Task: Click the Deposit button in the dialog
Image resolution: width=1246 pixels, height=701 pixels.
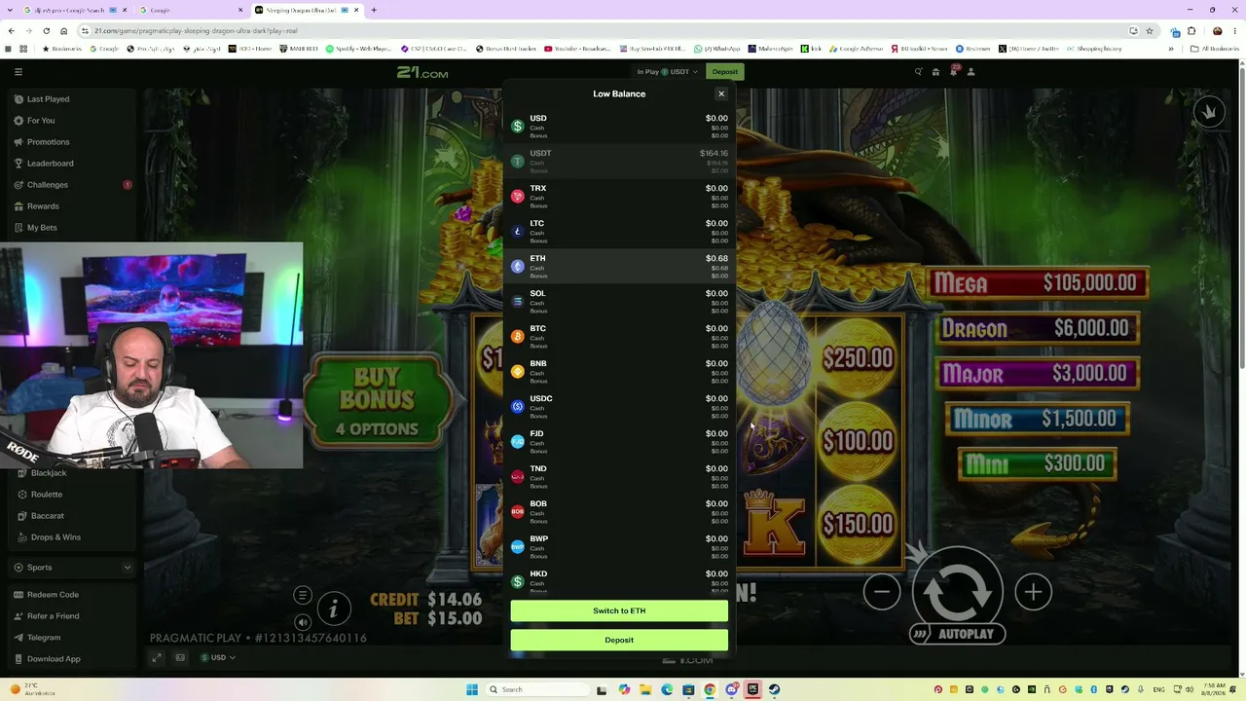Action: click(x=619, y=640)
